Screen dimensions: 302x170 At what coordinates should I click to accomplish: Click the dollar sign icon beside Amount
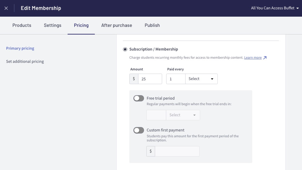(x=134, y=79)
